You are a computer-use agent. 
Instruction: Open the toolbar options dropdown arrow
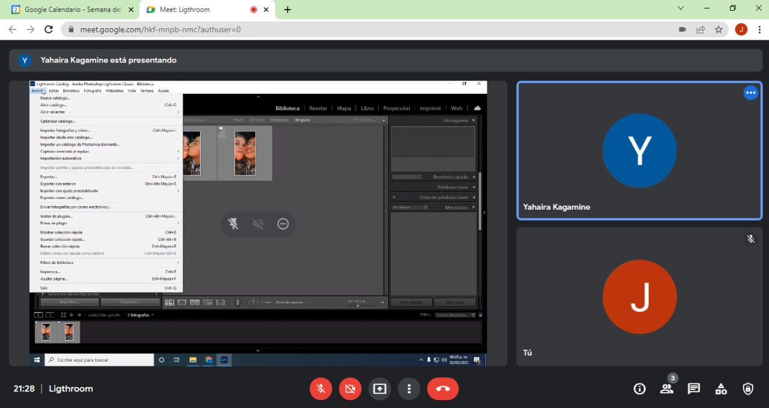pyautogui.click(x=382, y=302)
